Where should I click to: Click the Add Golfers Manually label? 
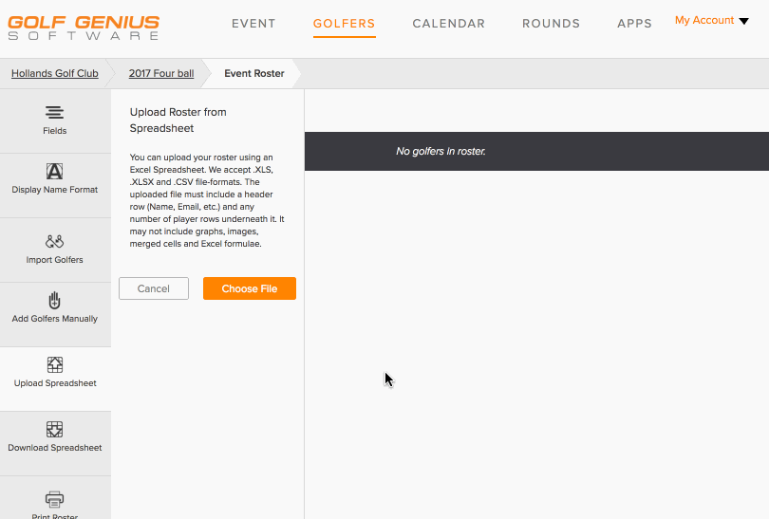point(54,319)
